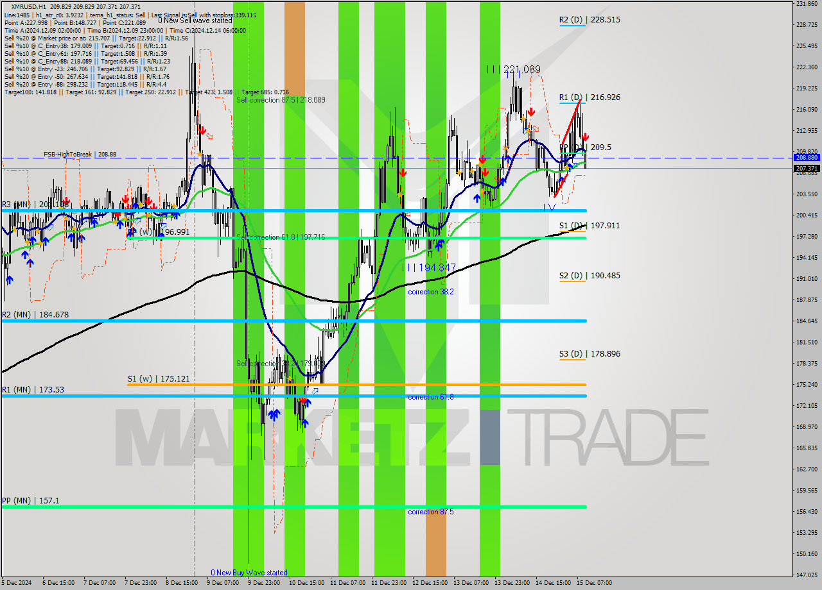
Task: Click the 221.089 wave high label
Action: point(513,69)
